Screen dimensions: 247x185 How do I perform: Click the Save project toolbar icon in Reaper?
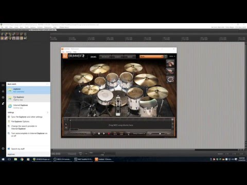tap(10, 34)
